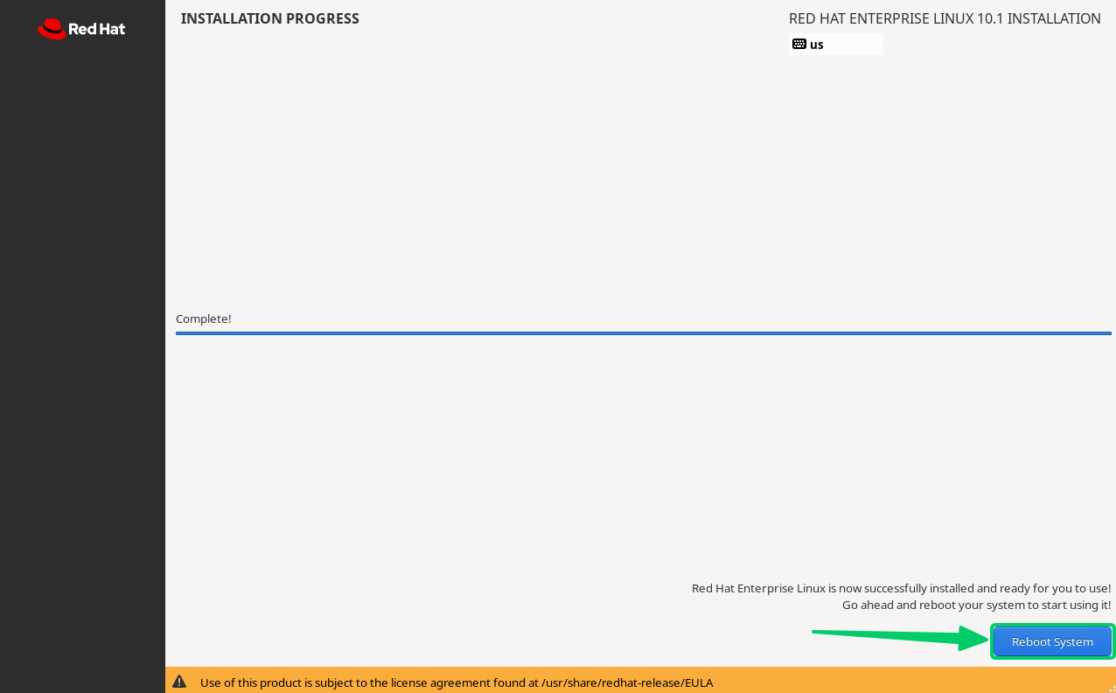The width and height of the screenshot is (1116, 693).
Task: Click the warning triangle icon in EULA bar
Action: [x=179, y=682]
